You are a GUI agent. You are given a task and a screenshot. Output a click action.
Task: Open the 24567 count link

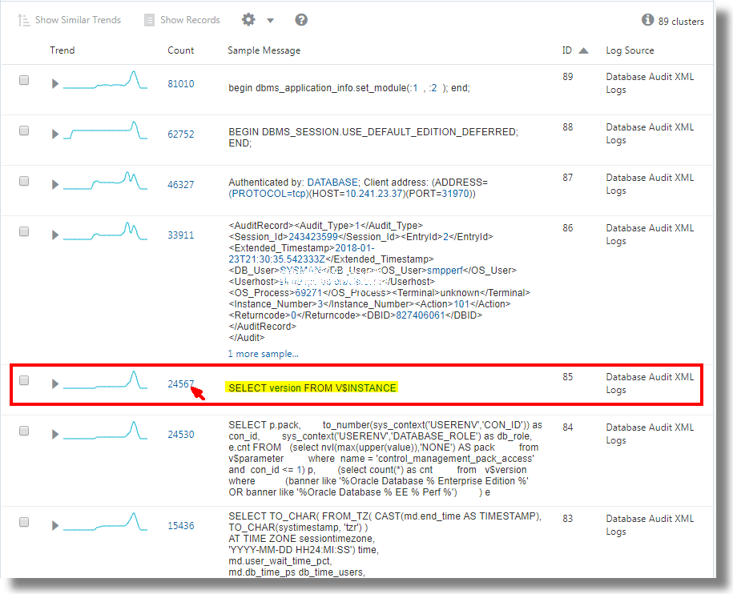179,383
